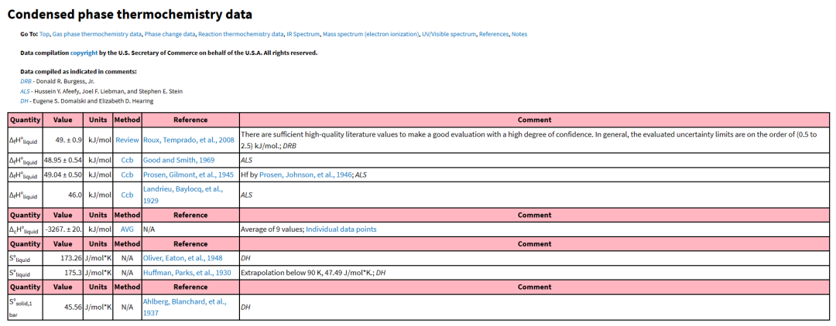
Task: Jump to Top of page link
Action: [44, 35]
